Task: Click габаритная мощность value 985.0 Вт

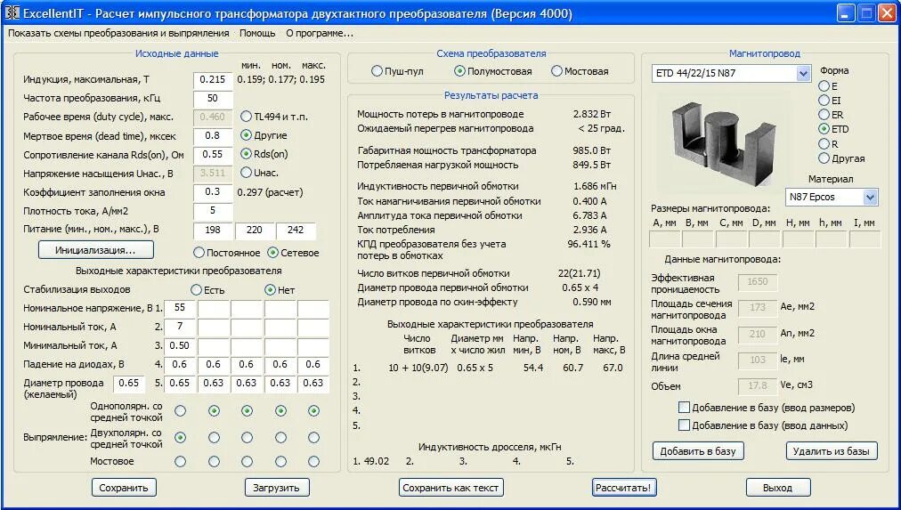Action: click(x=592, y=150)
